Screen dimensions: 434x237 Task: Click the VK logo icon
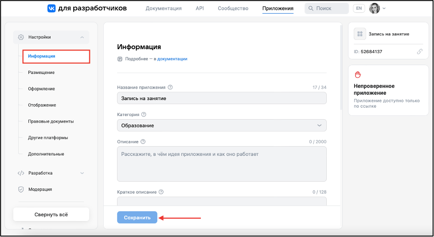coord(51,8)
